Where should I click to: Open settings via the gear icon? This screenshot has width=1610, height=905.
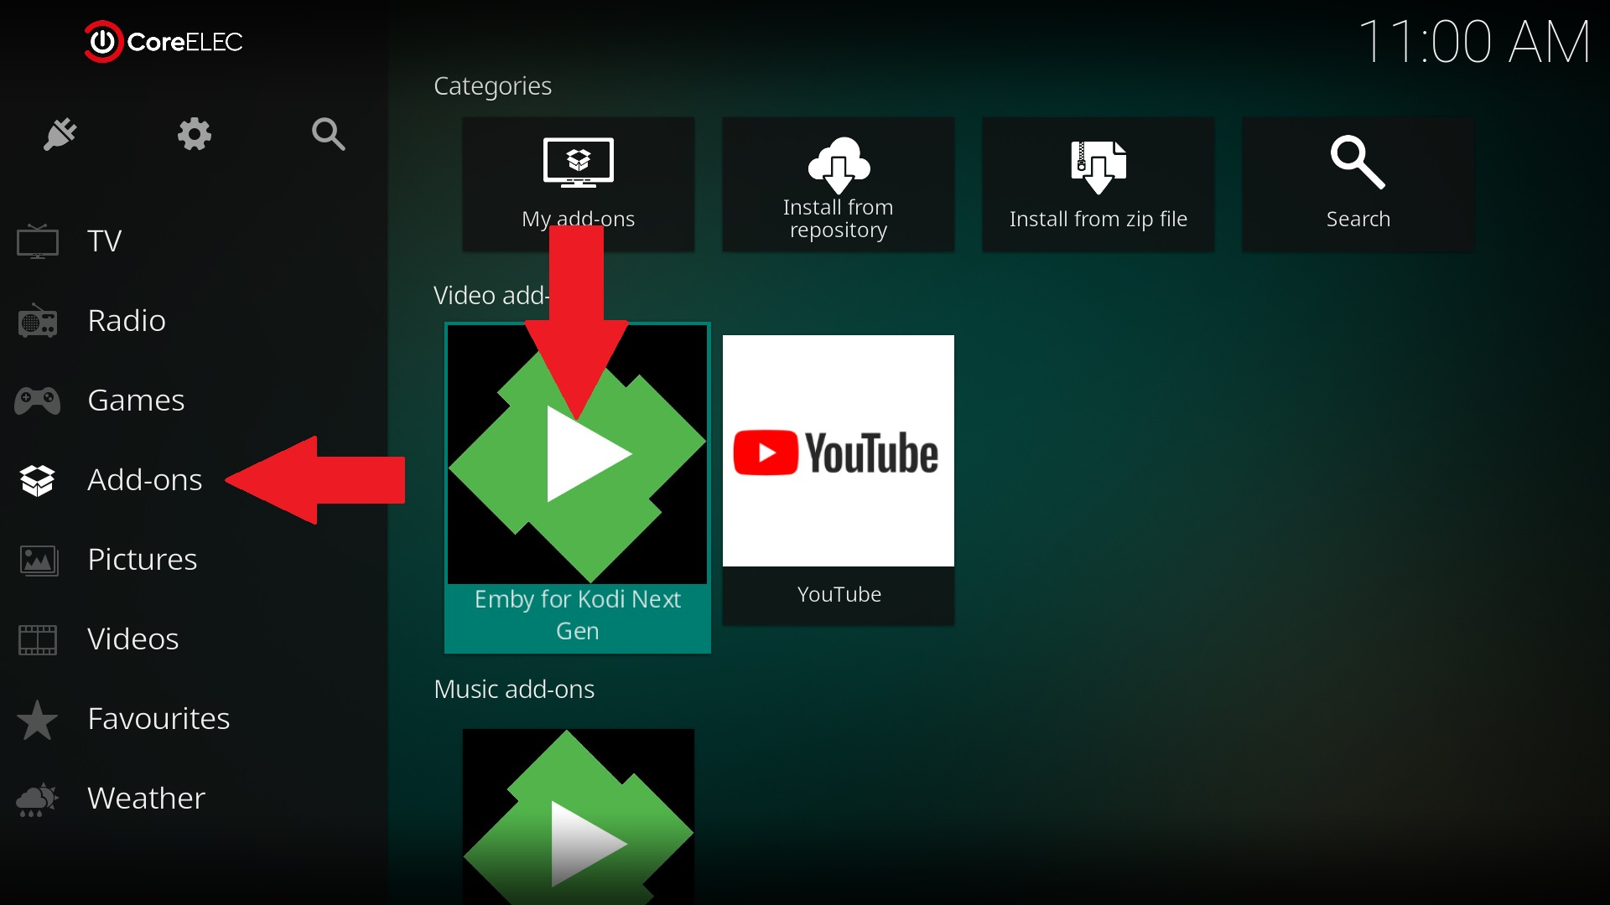pos(194,134)
